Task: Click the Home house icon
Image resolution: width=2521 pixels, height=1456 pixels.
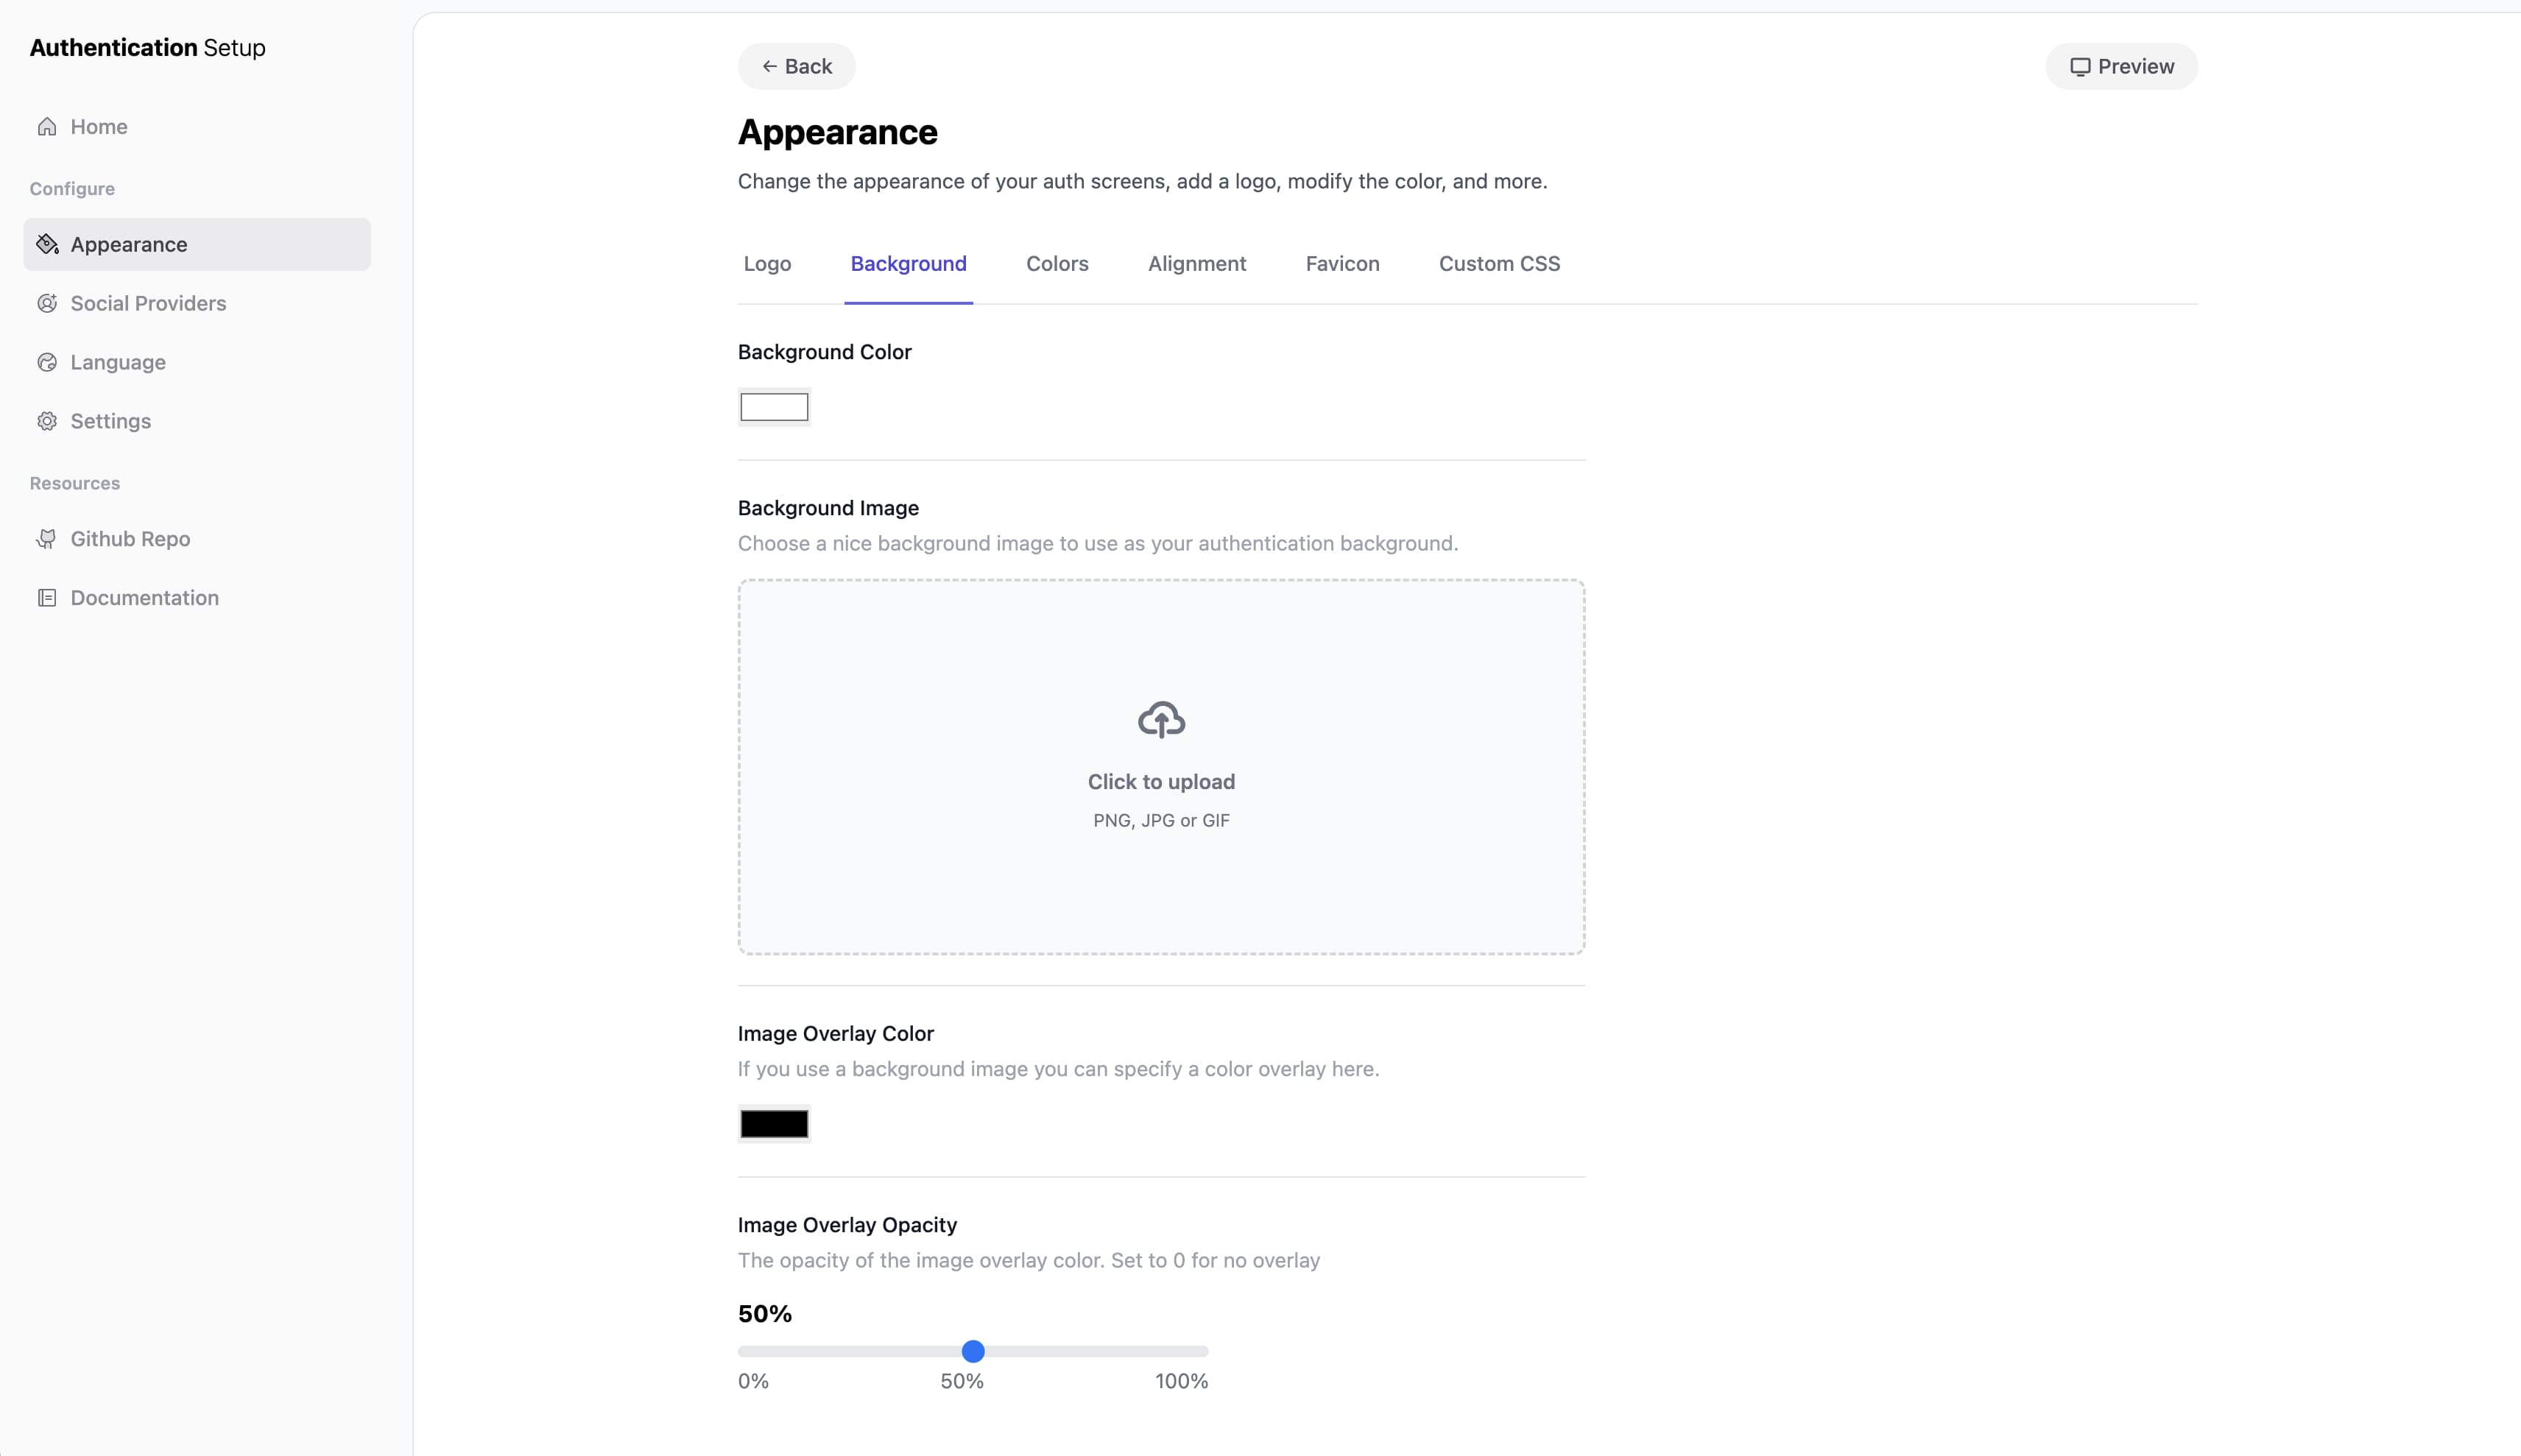Action: click(47, 127)
